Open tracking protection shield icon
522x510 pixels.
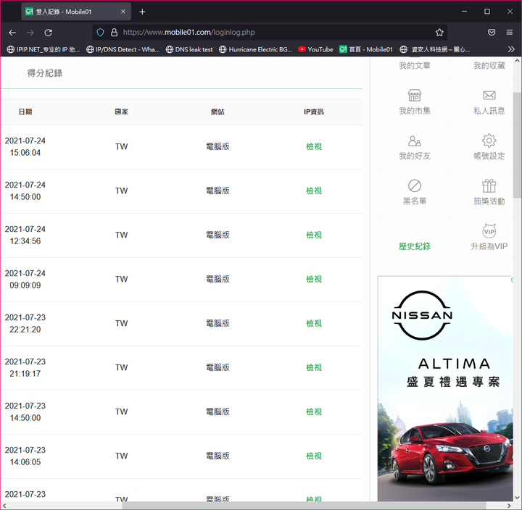[100, 33]
